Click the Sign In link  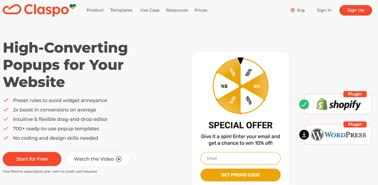click(x=324, y=10)
